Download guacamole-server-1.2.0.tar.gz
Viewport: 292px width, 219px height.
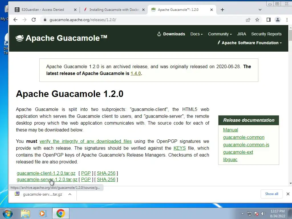pyautogui.click(x=47, y=180)
